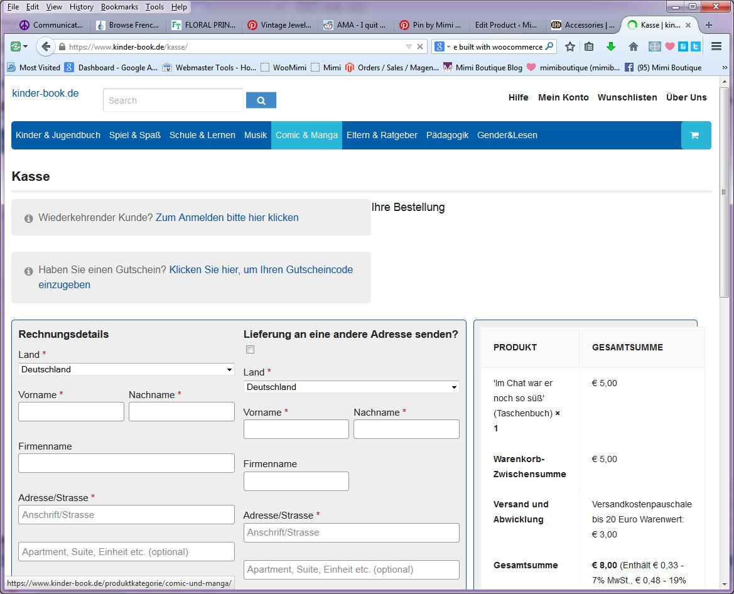
Task: Open the green downloads arrow
Action: 610,46
